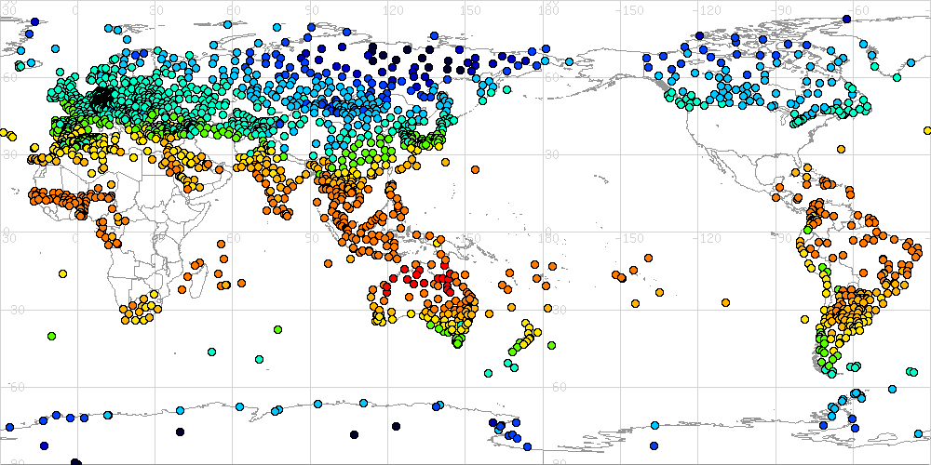Click the yellow dot on the far left edge
This screenshot has height=465, width=931.
pos(3,133)
